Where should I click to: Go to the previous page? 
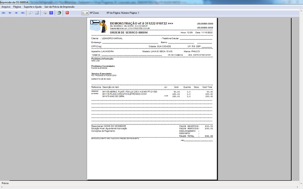click(10, 13)
